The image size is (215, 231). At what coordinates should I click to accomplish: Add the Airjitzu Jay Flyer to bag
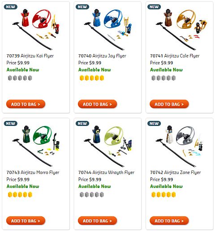pyautogui.click(x=97, y=104)
